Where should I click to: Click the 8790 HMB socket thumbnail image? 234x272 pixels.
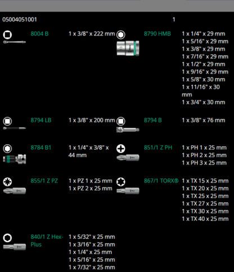point(128,48)
